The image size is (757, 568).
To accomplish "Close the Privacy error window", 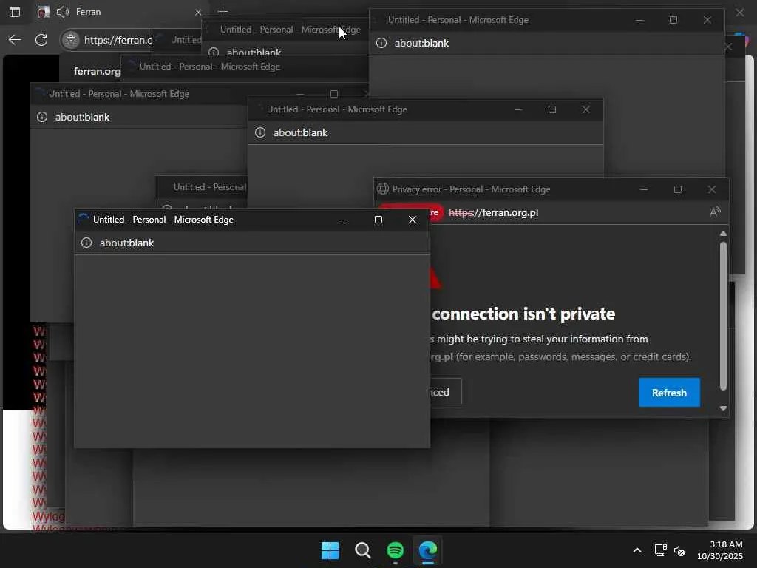I will click(711, 189).
